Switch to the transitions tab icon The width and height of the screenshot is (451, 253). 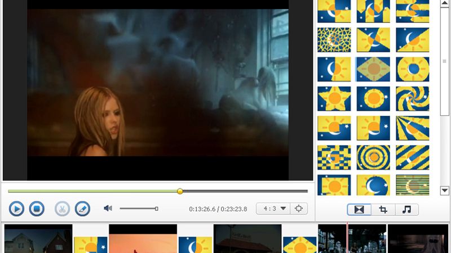point(359,210)
